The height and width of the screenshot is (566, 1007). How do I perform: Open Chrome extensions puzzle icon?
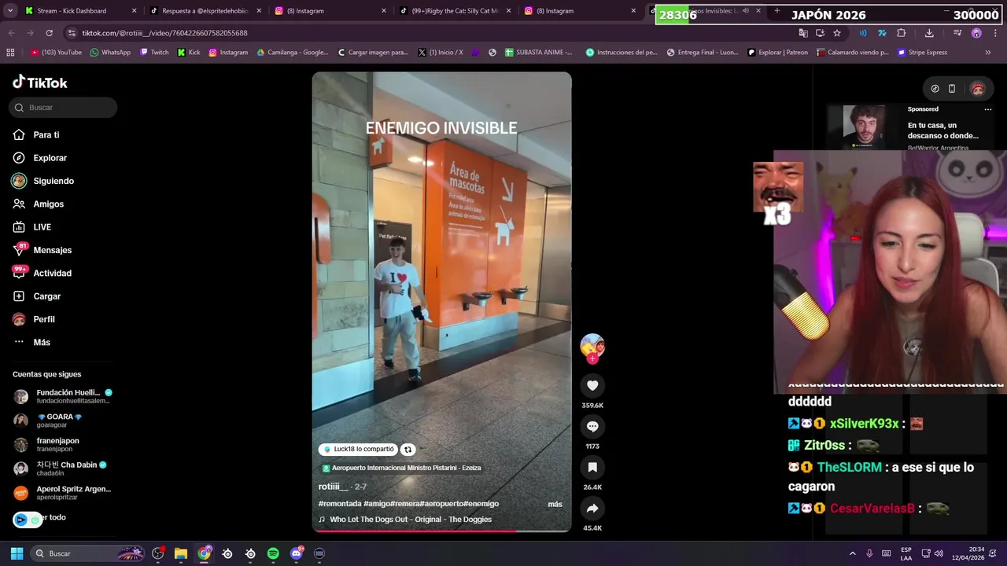902,33
